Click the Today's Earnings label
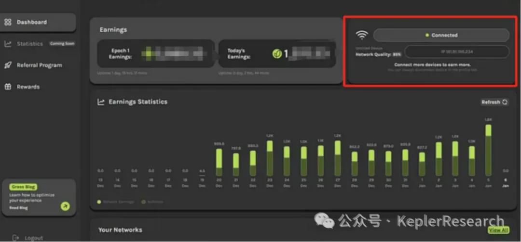The image size is (521, 242). 239,54
